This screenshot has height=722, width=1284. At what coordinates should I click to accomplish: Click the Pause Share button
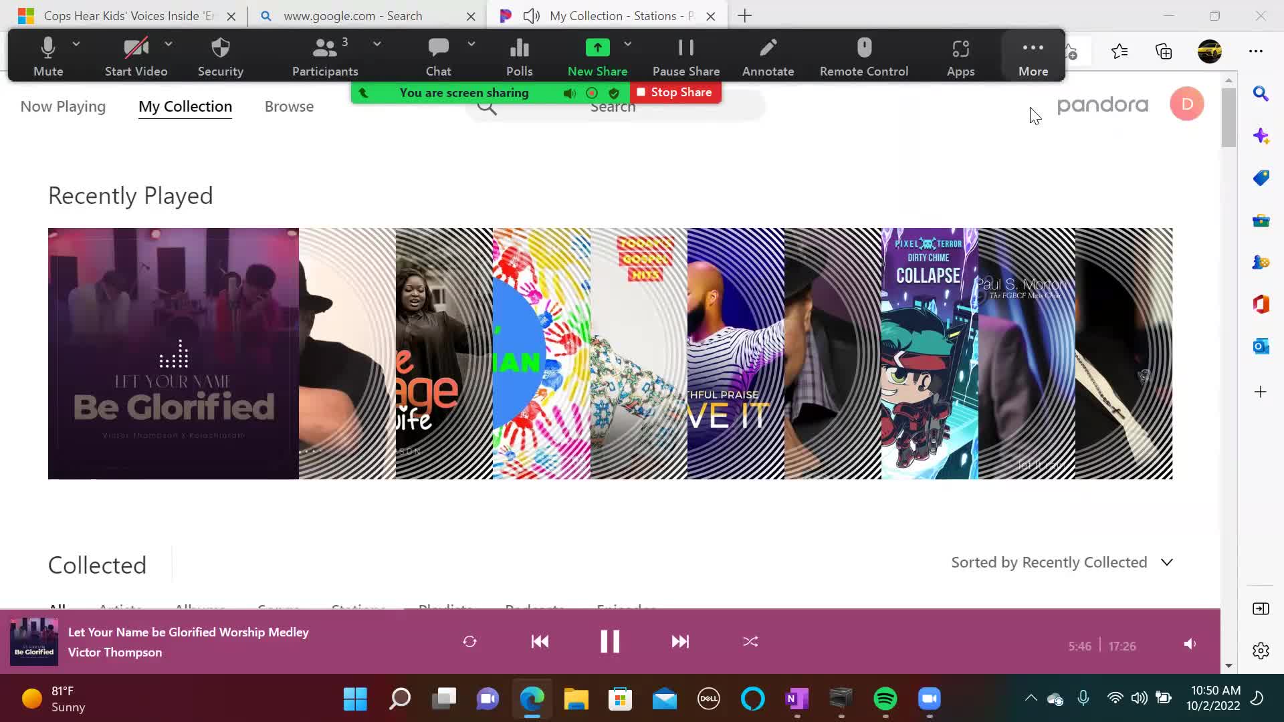tap(685, 48)
